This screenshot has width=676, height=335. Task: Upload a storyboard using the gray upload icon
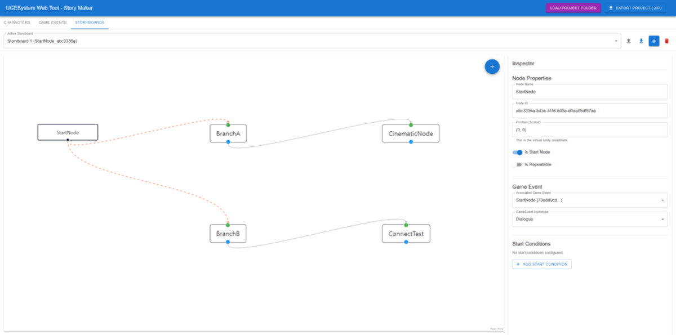pos(628,41)
